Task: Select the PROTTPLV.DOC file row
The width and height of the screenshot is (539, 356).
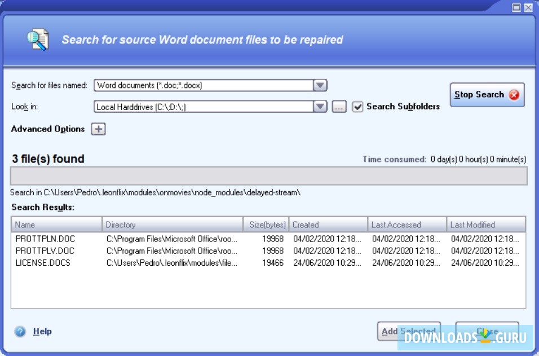Action: click(x=268, y=250)
